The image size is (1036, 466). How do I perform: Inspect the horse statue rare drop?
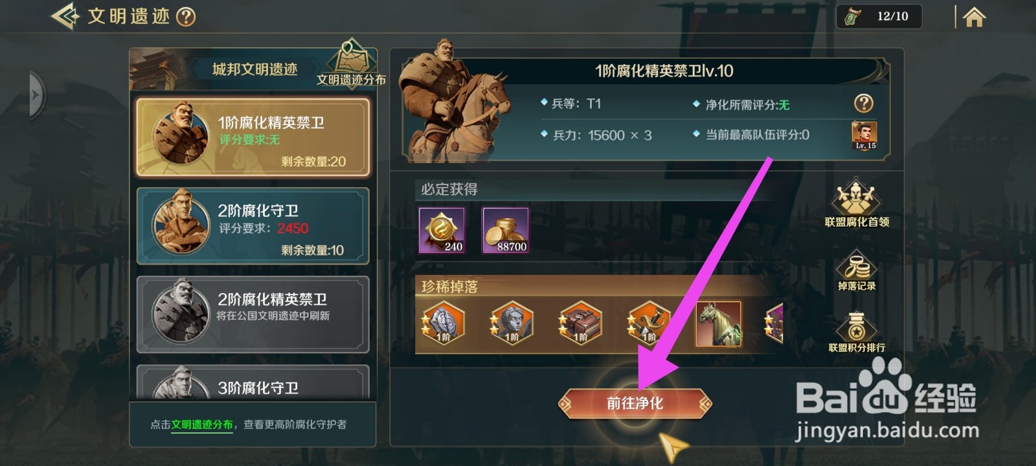pos(718,324)
